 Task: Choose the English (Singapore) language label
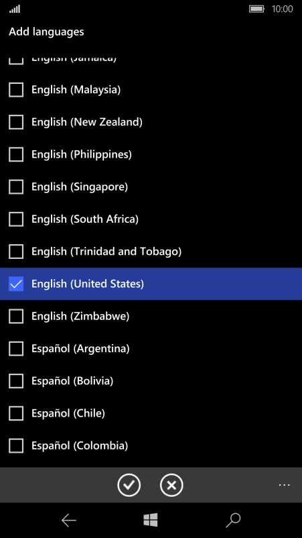click(80, 186)
